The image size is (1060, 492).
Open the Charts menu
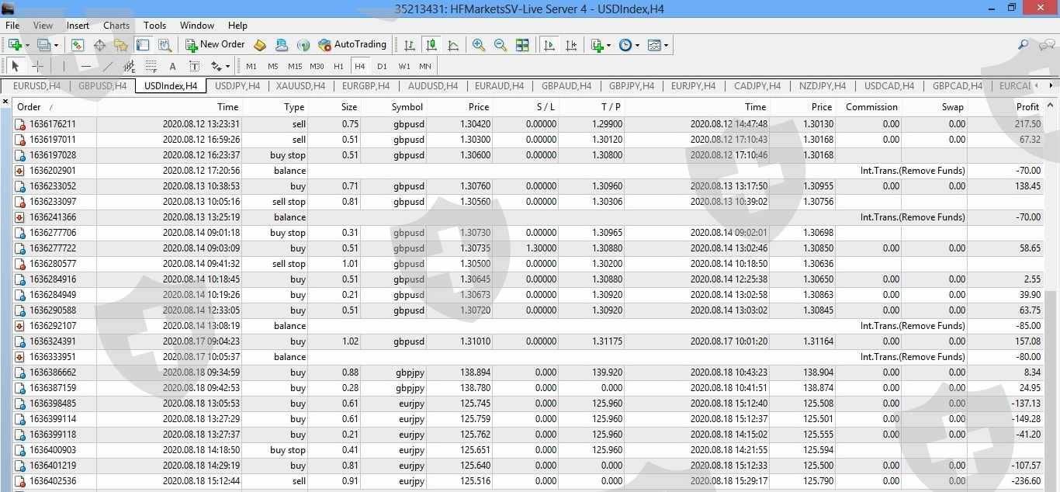click(116, 26)
